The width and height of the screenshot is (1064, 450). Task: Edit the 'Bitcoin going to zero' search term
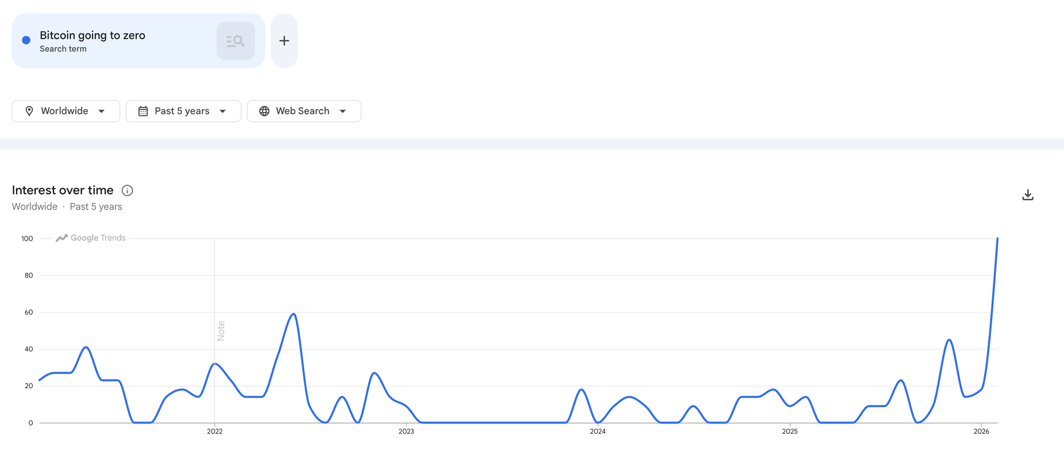click(93, 36)
